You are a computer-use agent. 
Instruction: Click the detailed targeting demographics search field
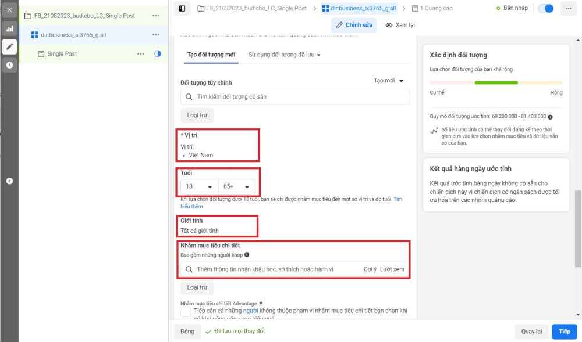point(295,269)
